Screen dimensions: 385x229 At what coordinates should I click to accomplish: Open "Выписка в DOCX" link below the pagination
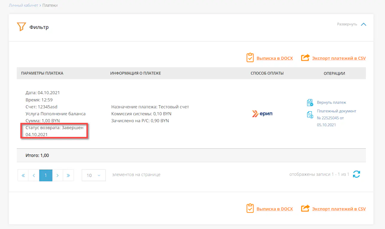274,209
